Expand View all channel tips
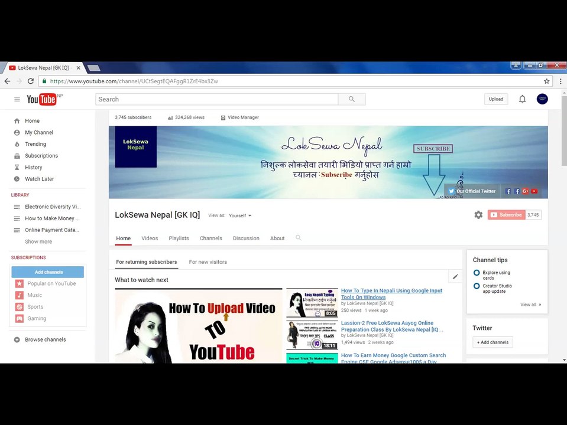The width and height of the screenshot is (567, 425). (x=531, y=305)
